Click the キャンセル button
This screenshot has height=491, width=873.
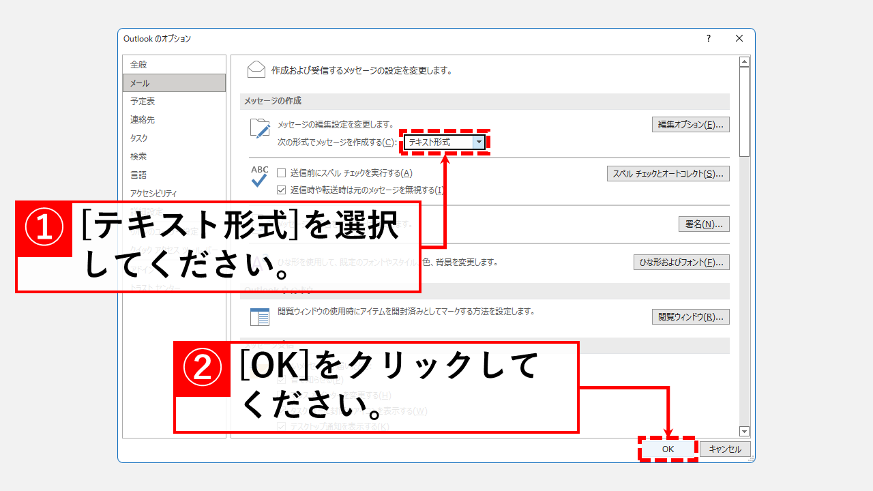coord(724,449)
